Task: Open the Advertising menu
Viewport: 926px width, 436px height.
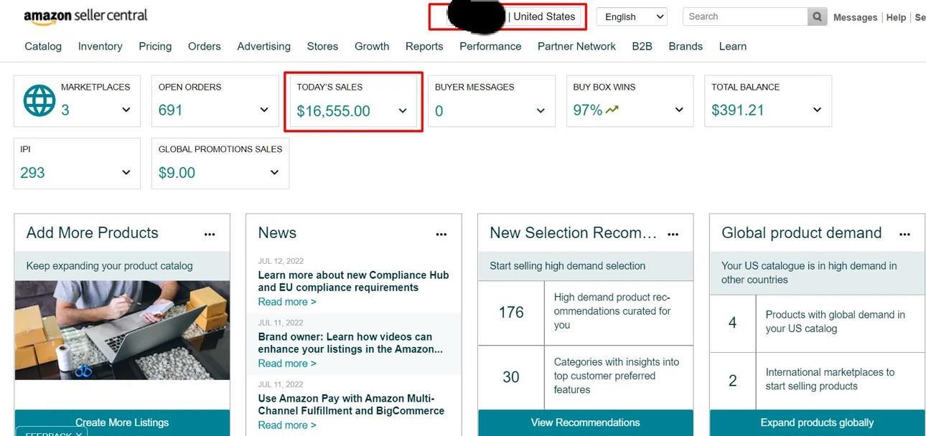Action: [x=263, y=46]
